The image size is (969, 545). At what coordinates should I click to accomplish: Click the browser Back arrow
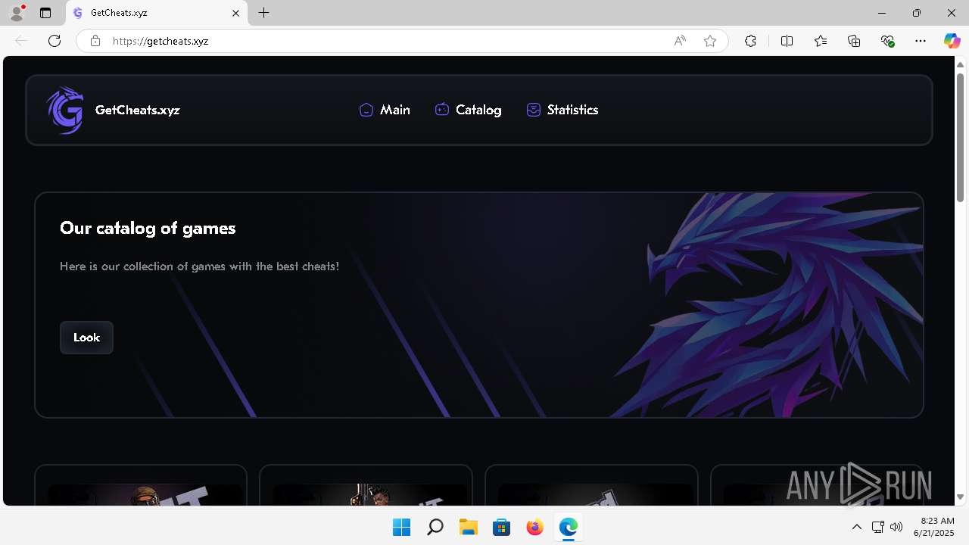21,41
